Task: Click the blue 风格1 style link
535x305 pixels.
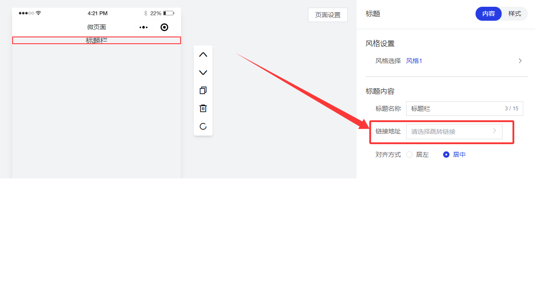Action: click(414, 61)
